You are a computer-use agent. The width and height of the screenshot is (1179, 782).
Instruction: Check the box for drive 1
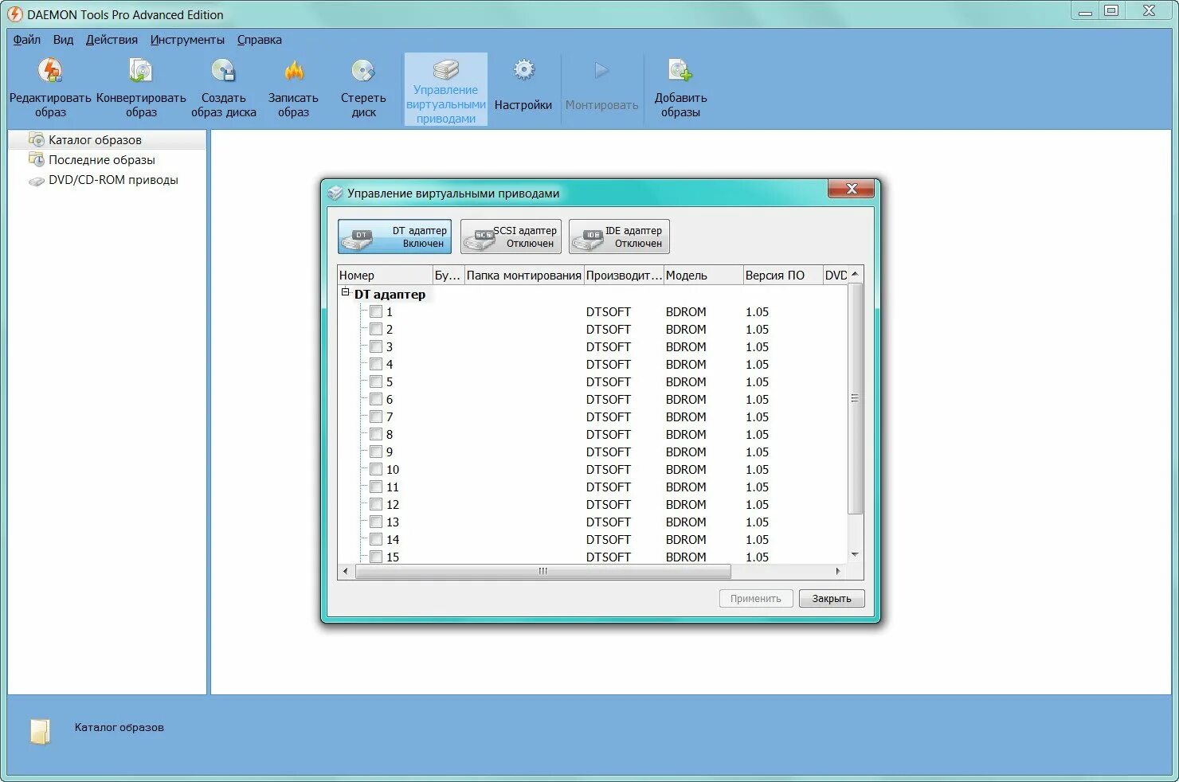click(x=376, y=311)
